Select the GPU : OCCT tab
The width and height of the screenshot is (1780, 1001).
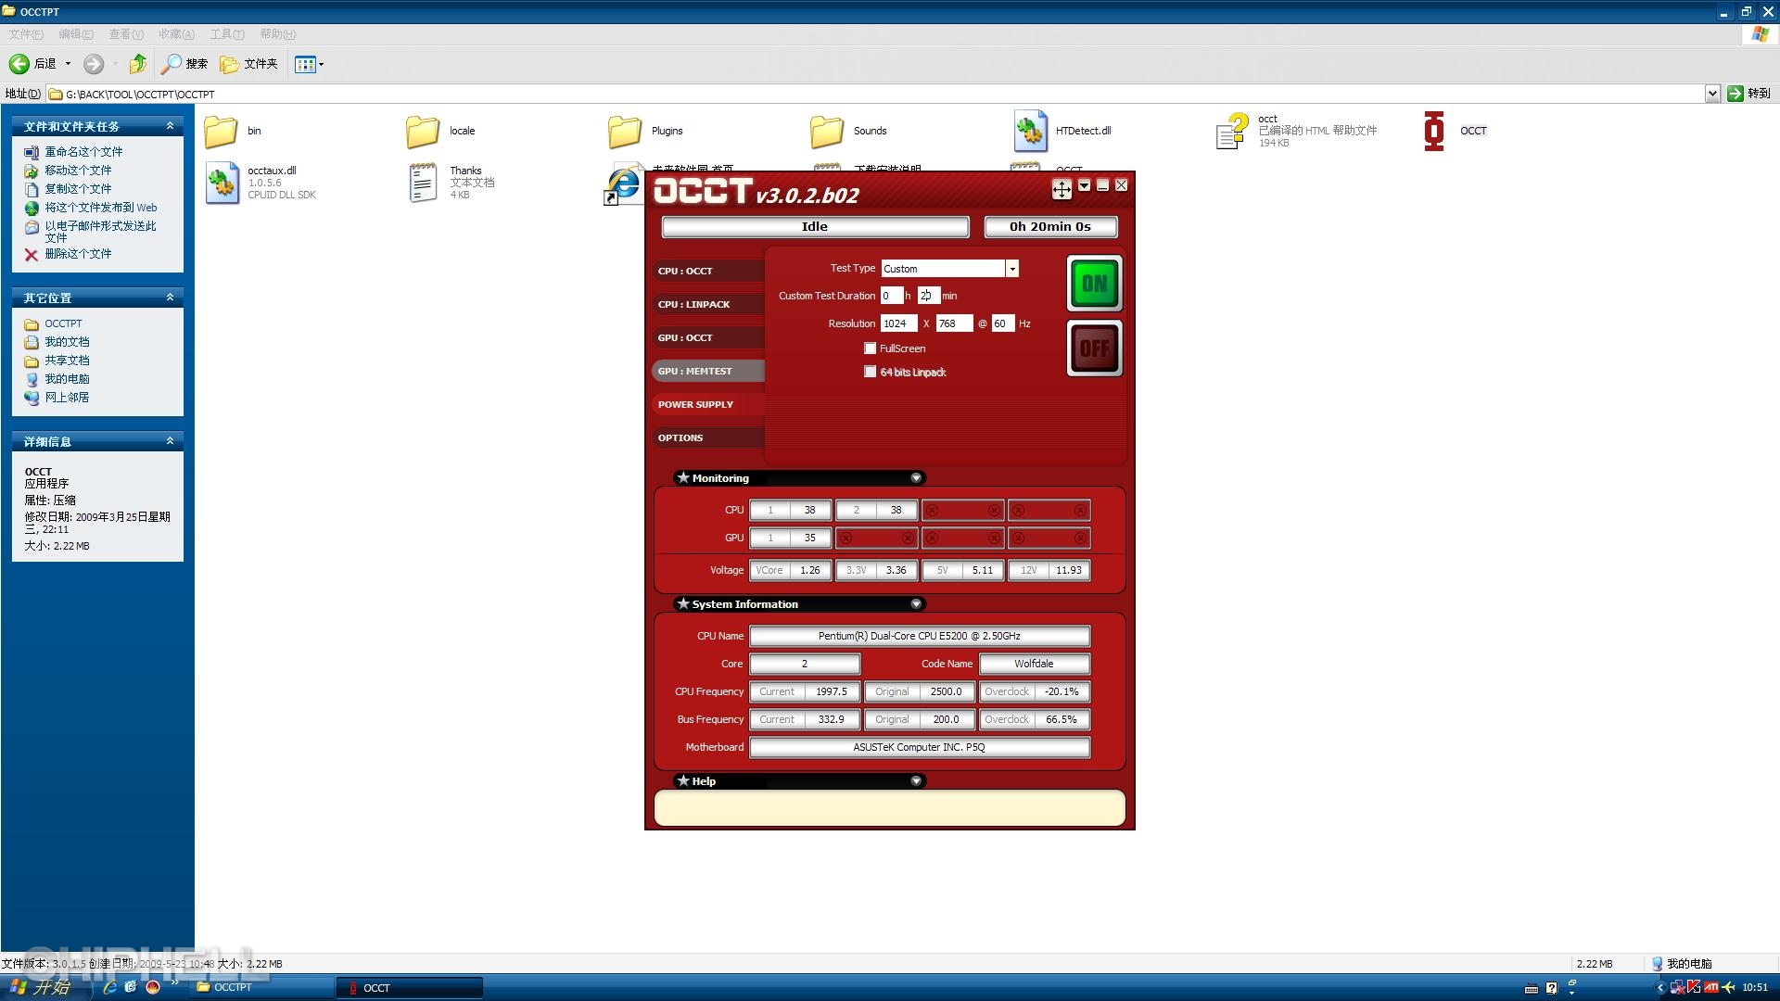(x=708, y=337)
